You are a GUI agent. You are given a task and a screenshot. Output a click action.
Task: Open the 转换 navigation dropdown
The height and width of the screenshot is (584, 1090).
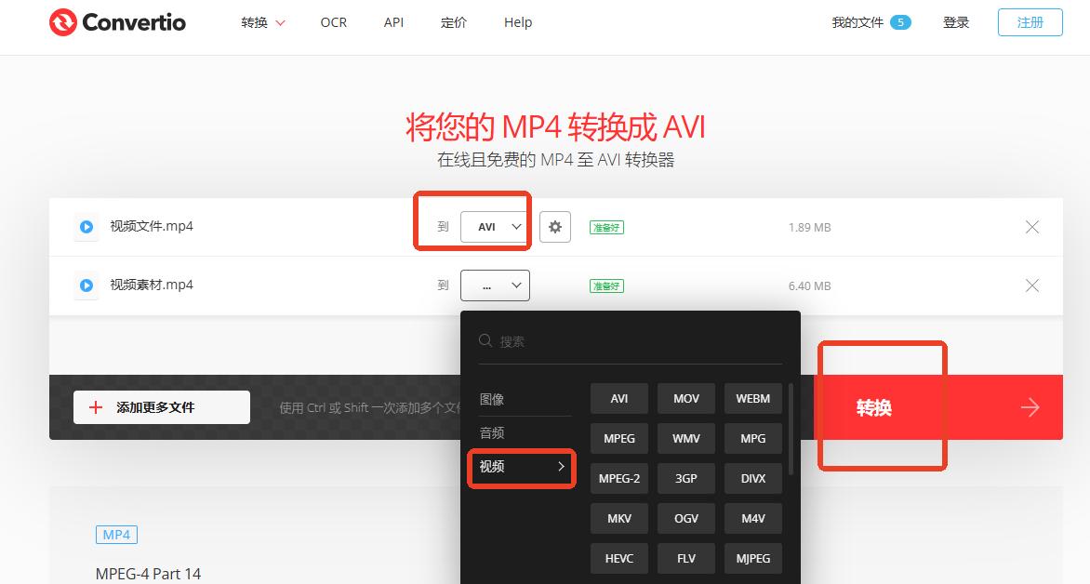coord(253,22)
